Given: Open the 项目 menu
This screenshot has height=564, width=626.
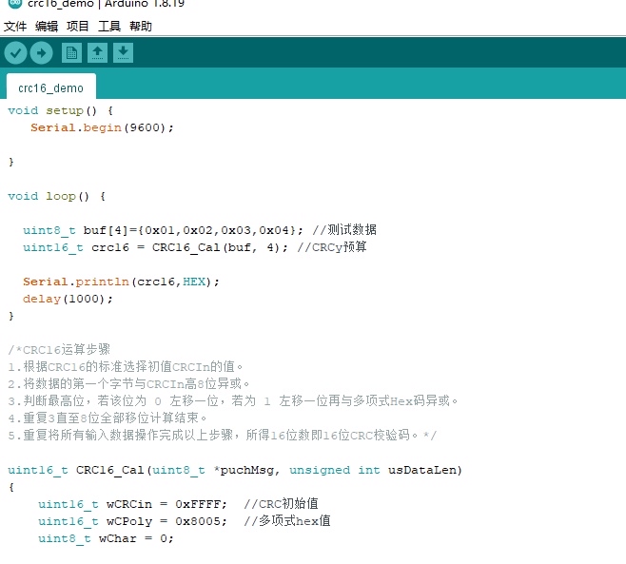Looking at the screenshot, I should point(77,27).
